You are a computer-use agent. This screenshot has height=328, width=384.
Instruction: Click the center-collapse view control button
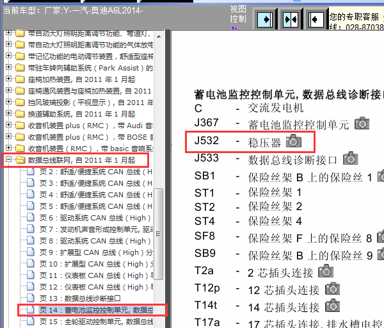291,19
